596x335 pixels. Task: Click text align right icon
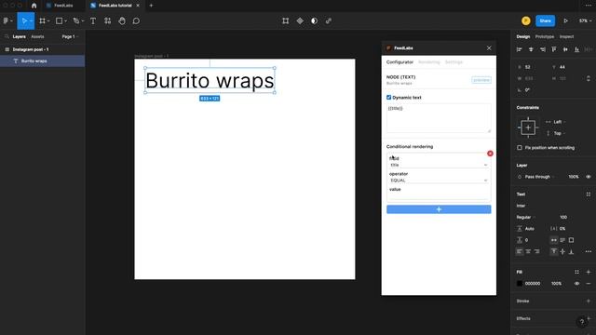pos(536,251)
